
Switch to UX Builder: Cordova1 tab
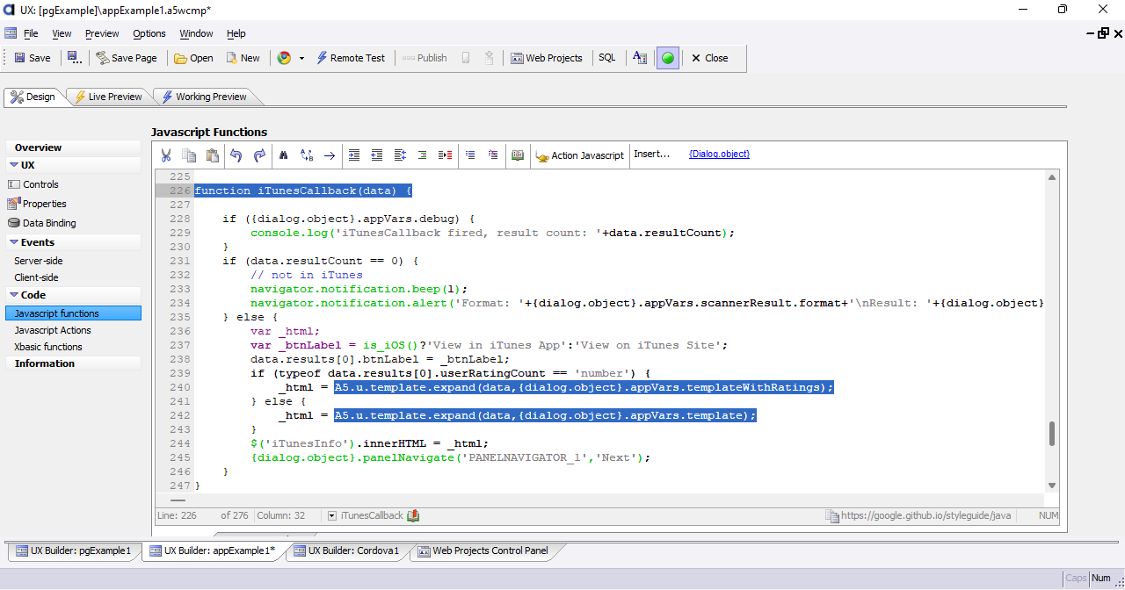[346, 550]
